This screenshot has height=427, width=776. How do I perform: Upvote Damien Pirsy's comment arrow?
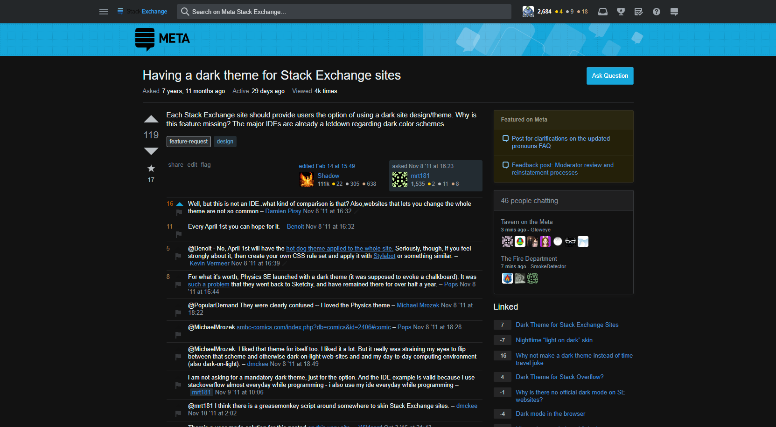(x=180, y=204)
